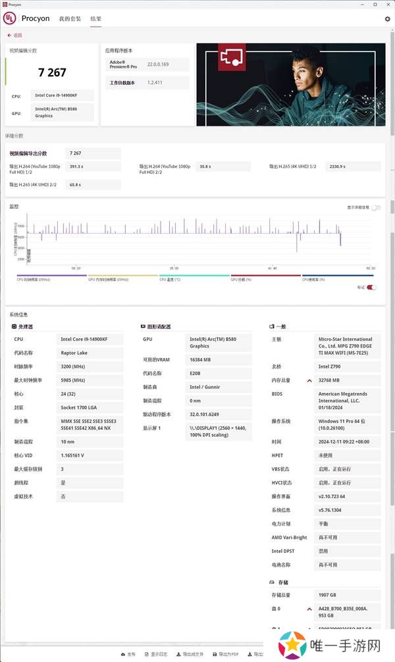The image size is (395, 662).
Task: Click Adobe Premiere Pro version 22.0.0.169
Action: tap(158, 64)
